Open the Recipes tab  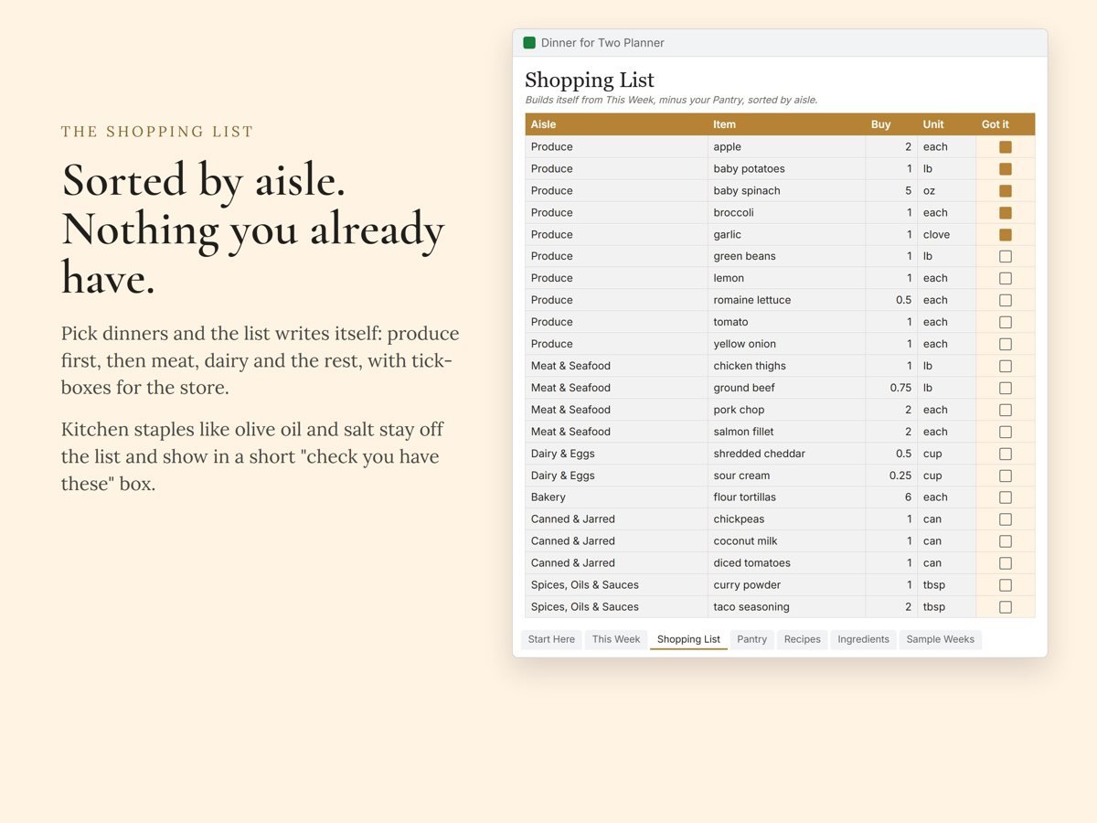pos(803,639)
